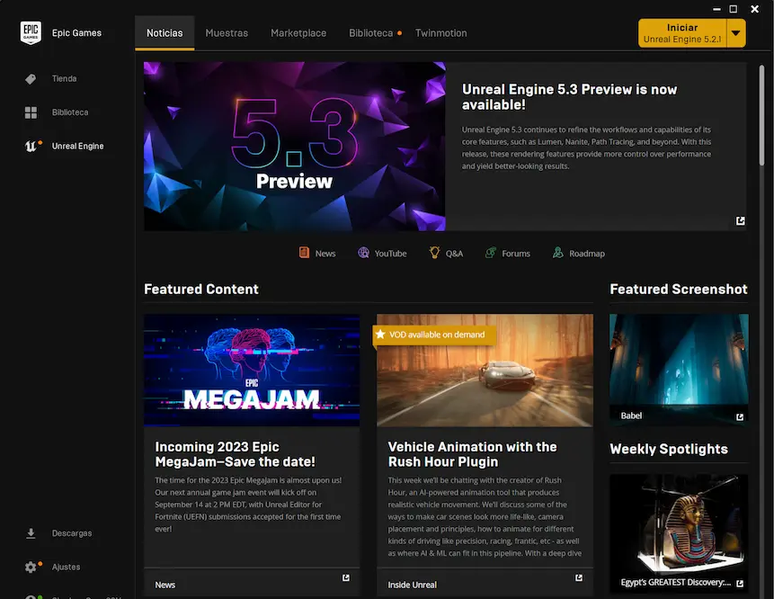The width and height of the screenshot is (774, 599).
Task: Open the Q&A lightbulb icon
Action: 434,254
